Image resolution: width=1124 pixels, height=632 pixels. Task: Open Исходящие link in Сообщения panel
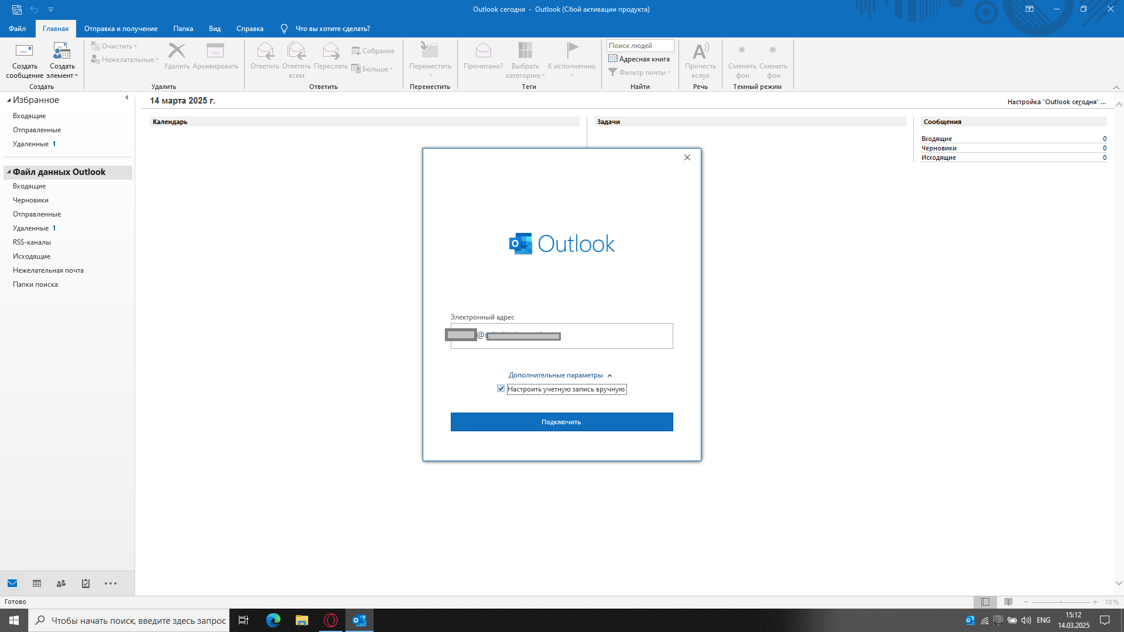point(938,157)
